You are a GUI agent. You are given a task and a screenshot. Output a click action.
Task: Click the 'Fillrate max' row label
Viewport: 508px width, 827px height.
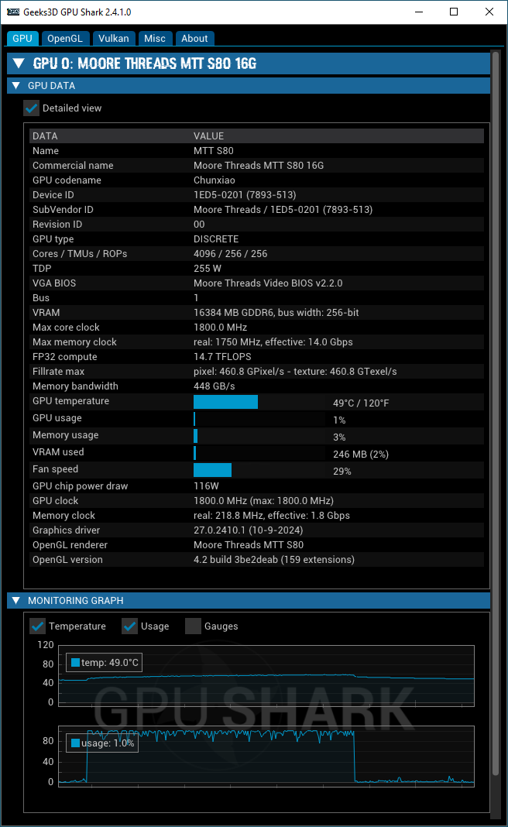[x=58, y=372]
